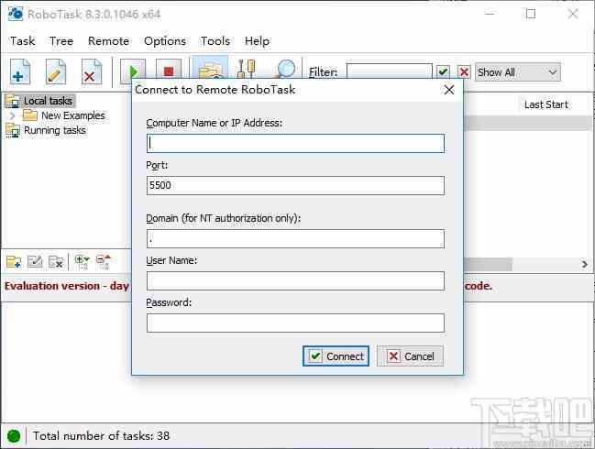Image resolution: width=595 pixels, height=449 pixels.
Task: Maximize the RoboTask window
Action: pyautogui.click(x=531, y=14)
